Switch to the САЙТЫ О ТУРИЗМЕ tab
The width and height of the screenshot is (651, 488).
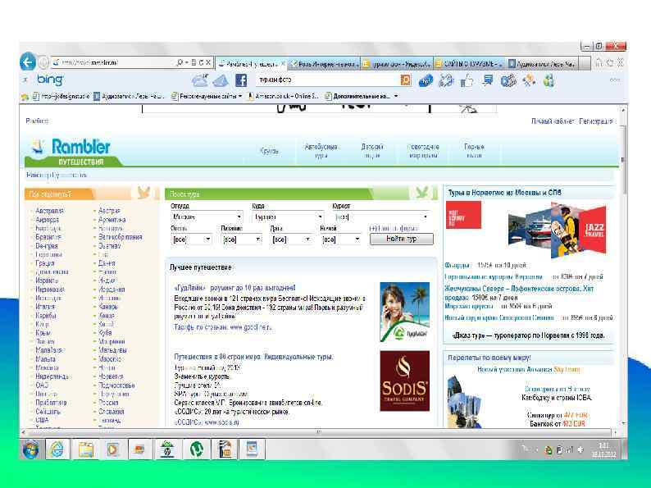pos(469,63)
